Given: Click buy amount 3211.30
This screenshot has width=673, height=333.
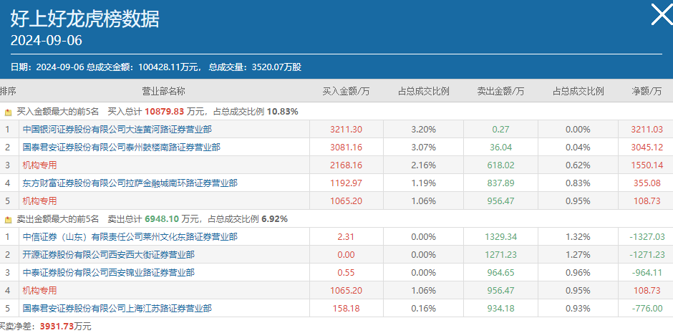Looking at the screenshot, I should pyautogui.click(x=347, y=129).
